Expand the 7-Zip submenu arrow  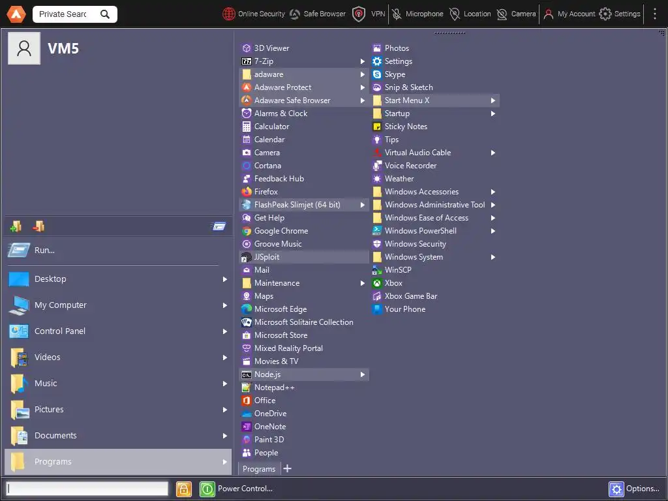coord(363,61)
